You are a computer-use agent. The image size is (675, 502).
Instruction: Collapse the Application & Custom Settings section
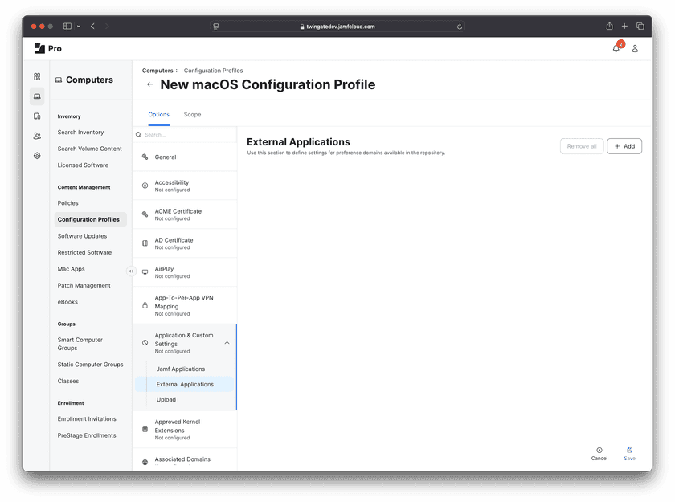227,343
